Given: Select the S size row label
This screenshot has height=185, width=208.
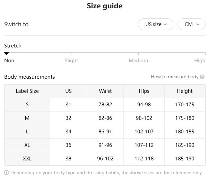Looking at the screenshot, I should click(27, 105).
